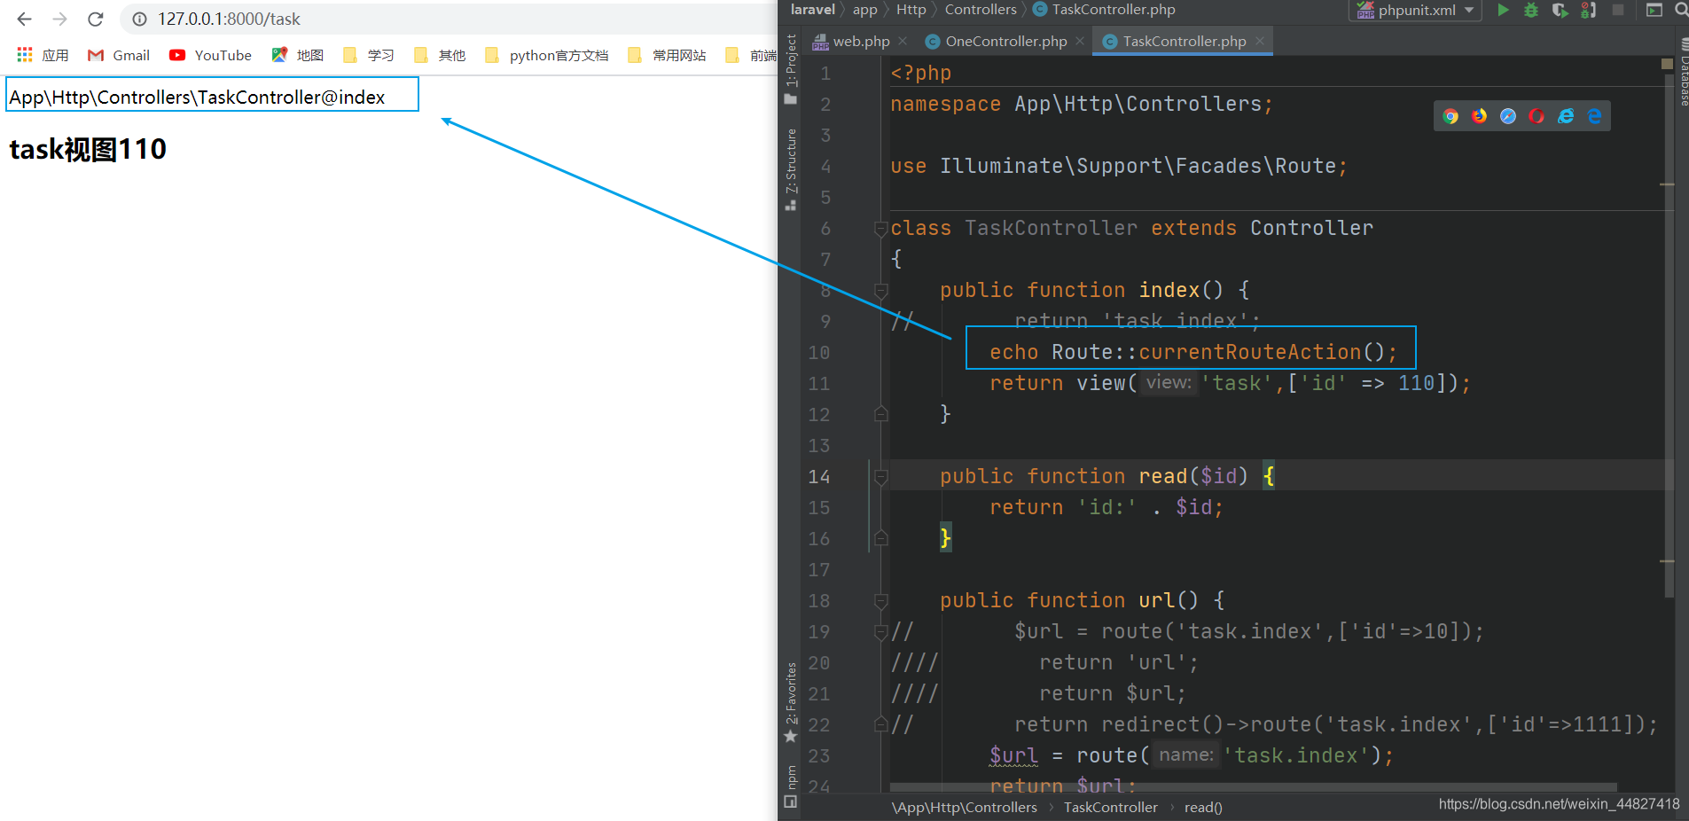1689x821 pixels.
Task: Open the phpunit.xml run configuration dropdown
Action: pyautogui.click(x=1415, y=10)
